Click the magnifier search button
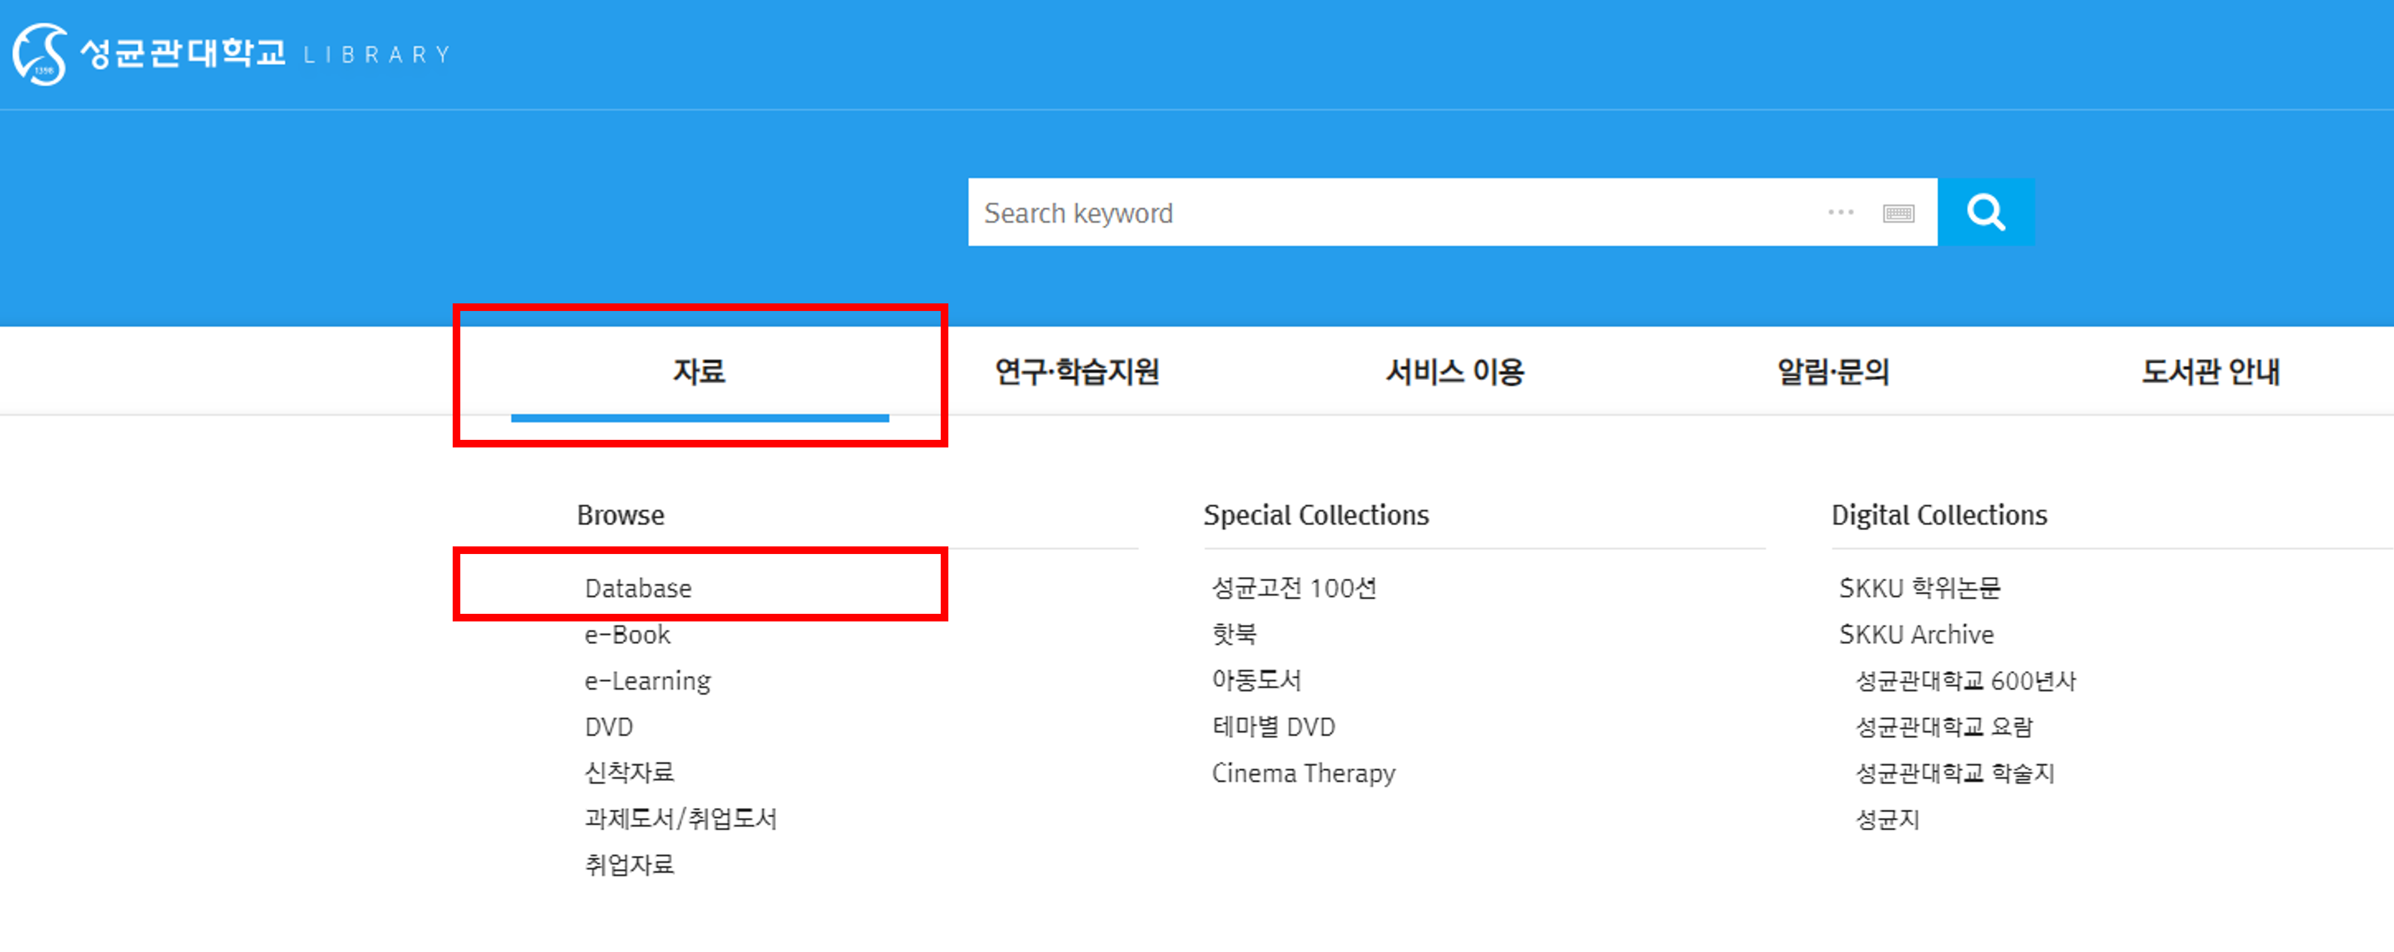The width and height of the screenshot is (2394, 952). tap(1985, 213)
